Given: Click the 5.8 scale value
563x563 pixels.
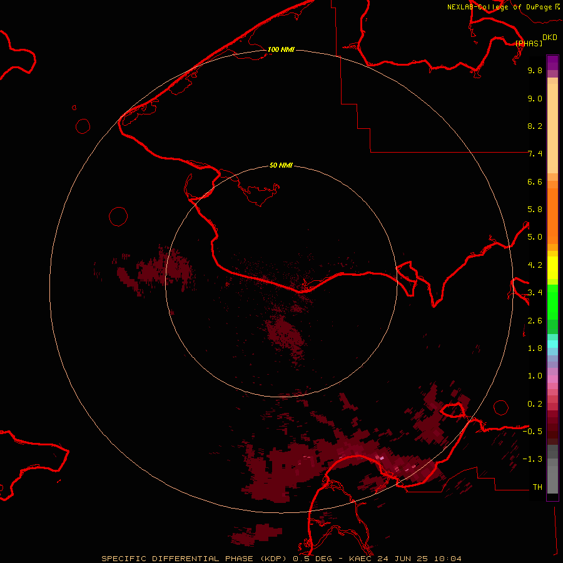Looking at the screenshot, I should pos(535,210).
